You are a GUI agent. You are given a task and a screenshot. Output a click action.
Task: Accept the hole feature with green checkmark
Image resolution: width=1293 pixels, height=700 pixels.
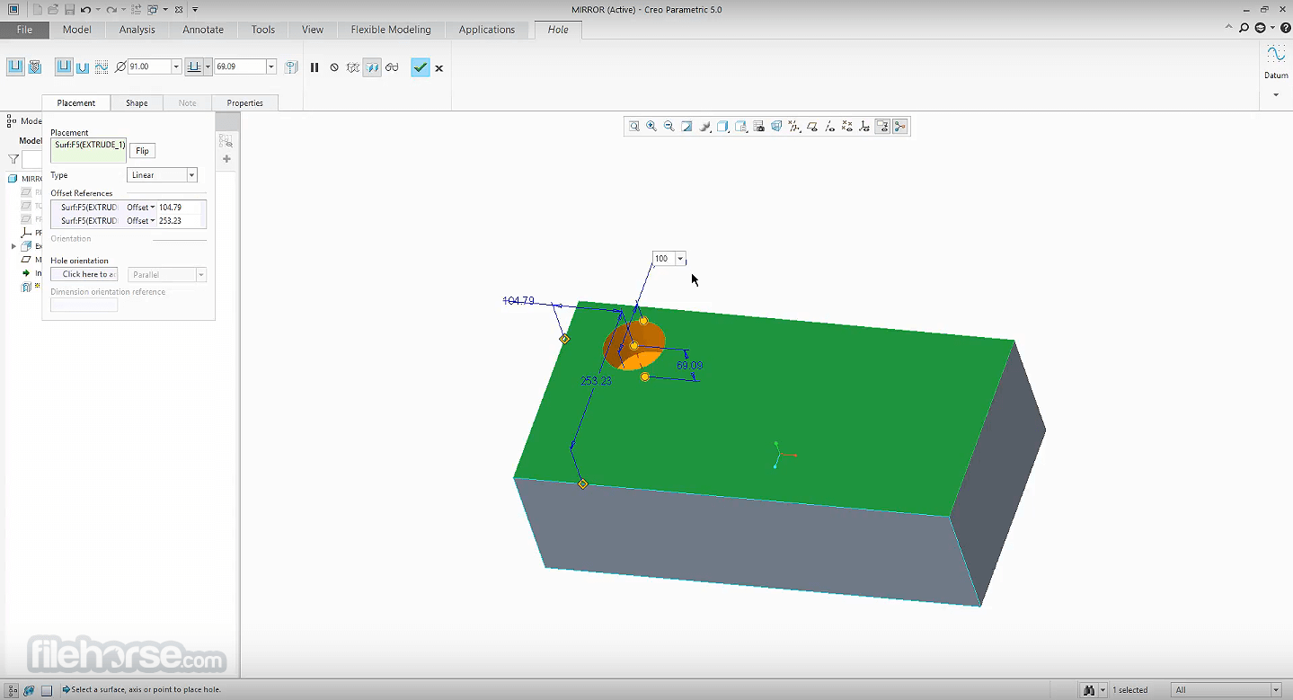tap(420, 67)
